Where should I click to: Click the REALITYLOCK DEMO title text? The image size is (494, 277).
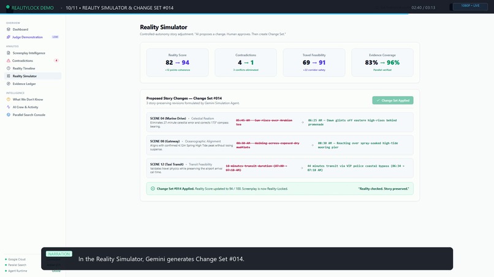click(32, 7)
